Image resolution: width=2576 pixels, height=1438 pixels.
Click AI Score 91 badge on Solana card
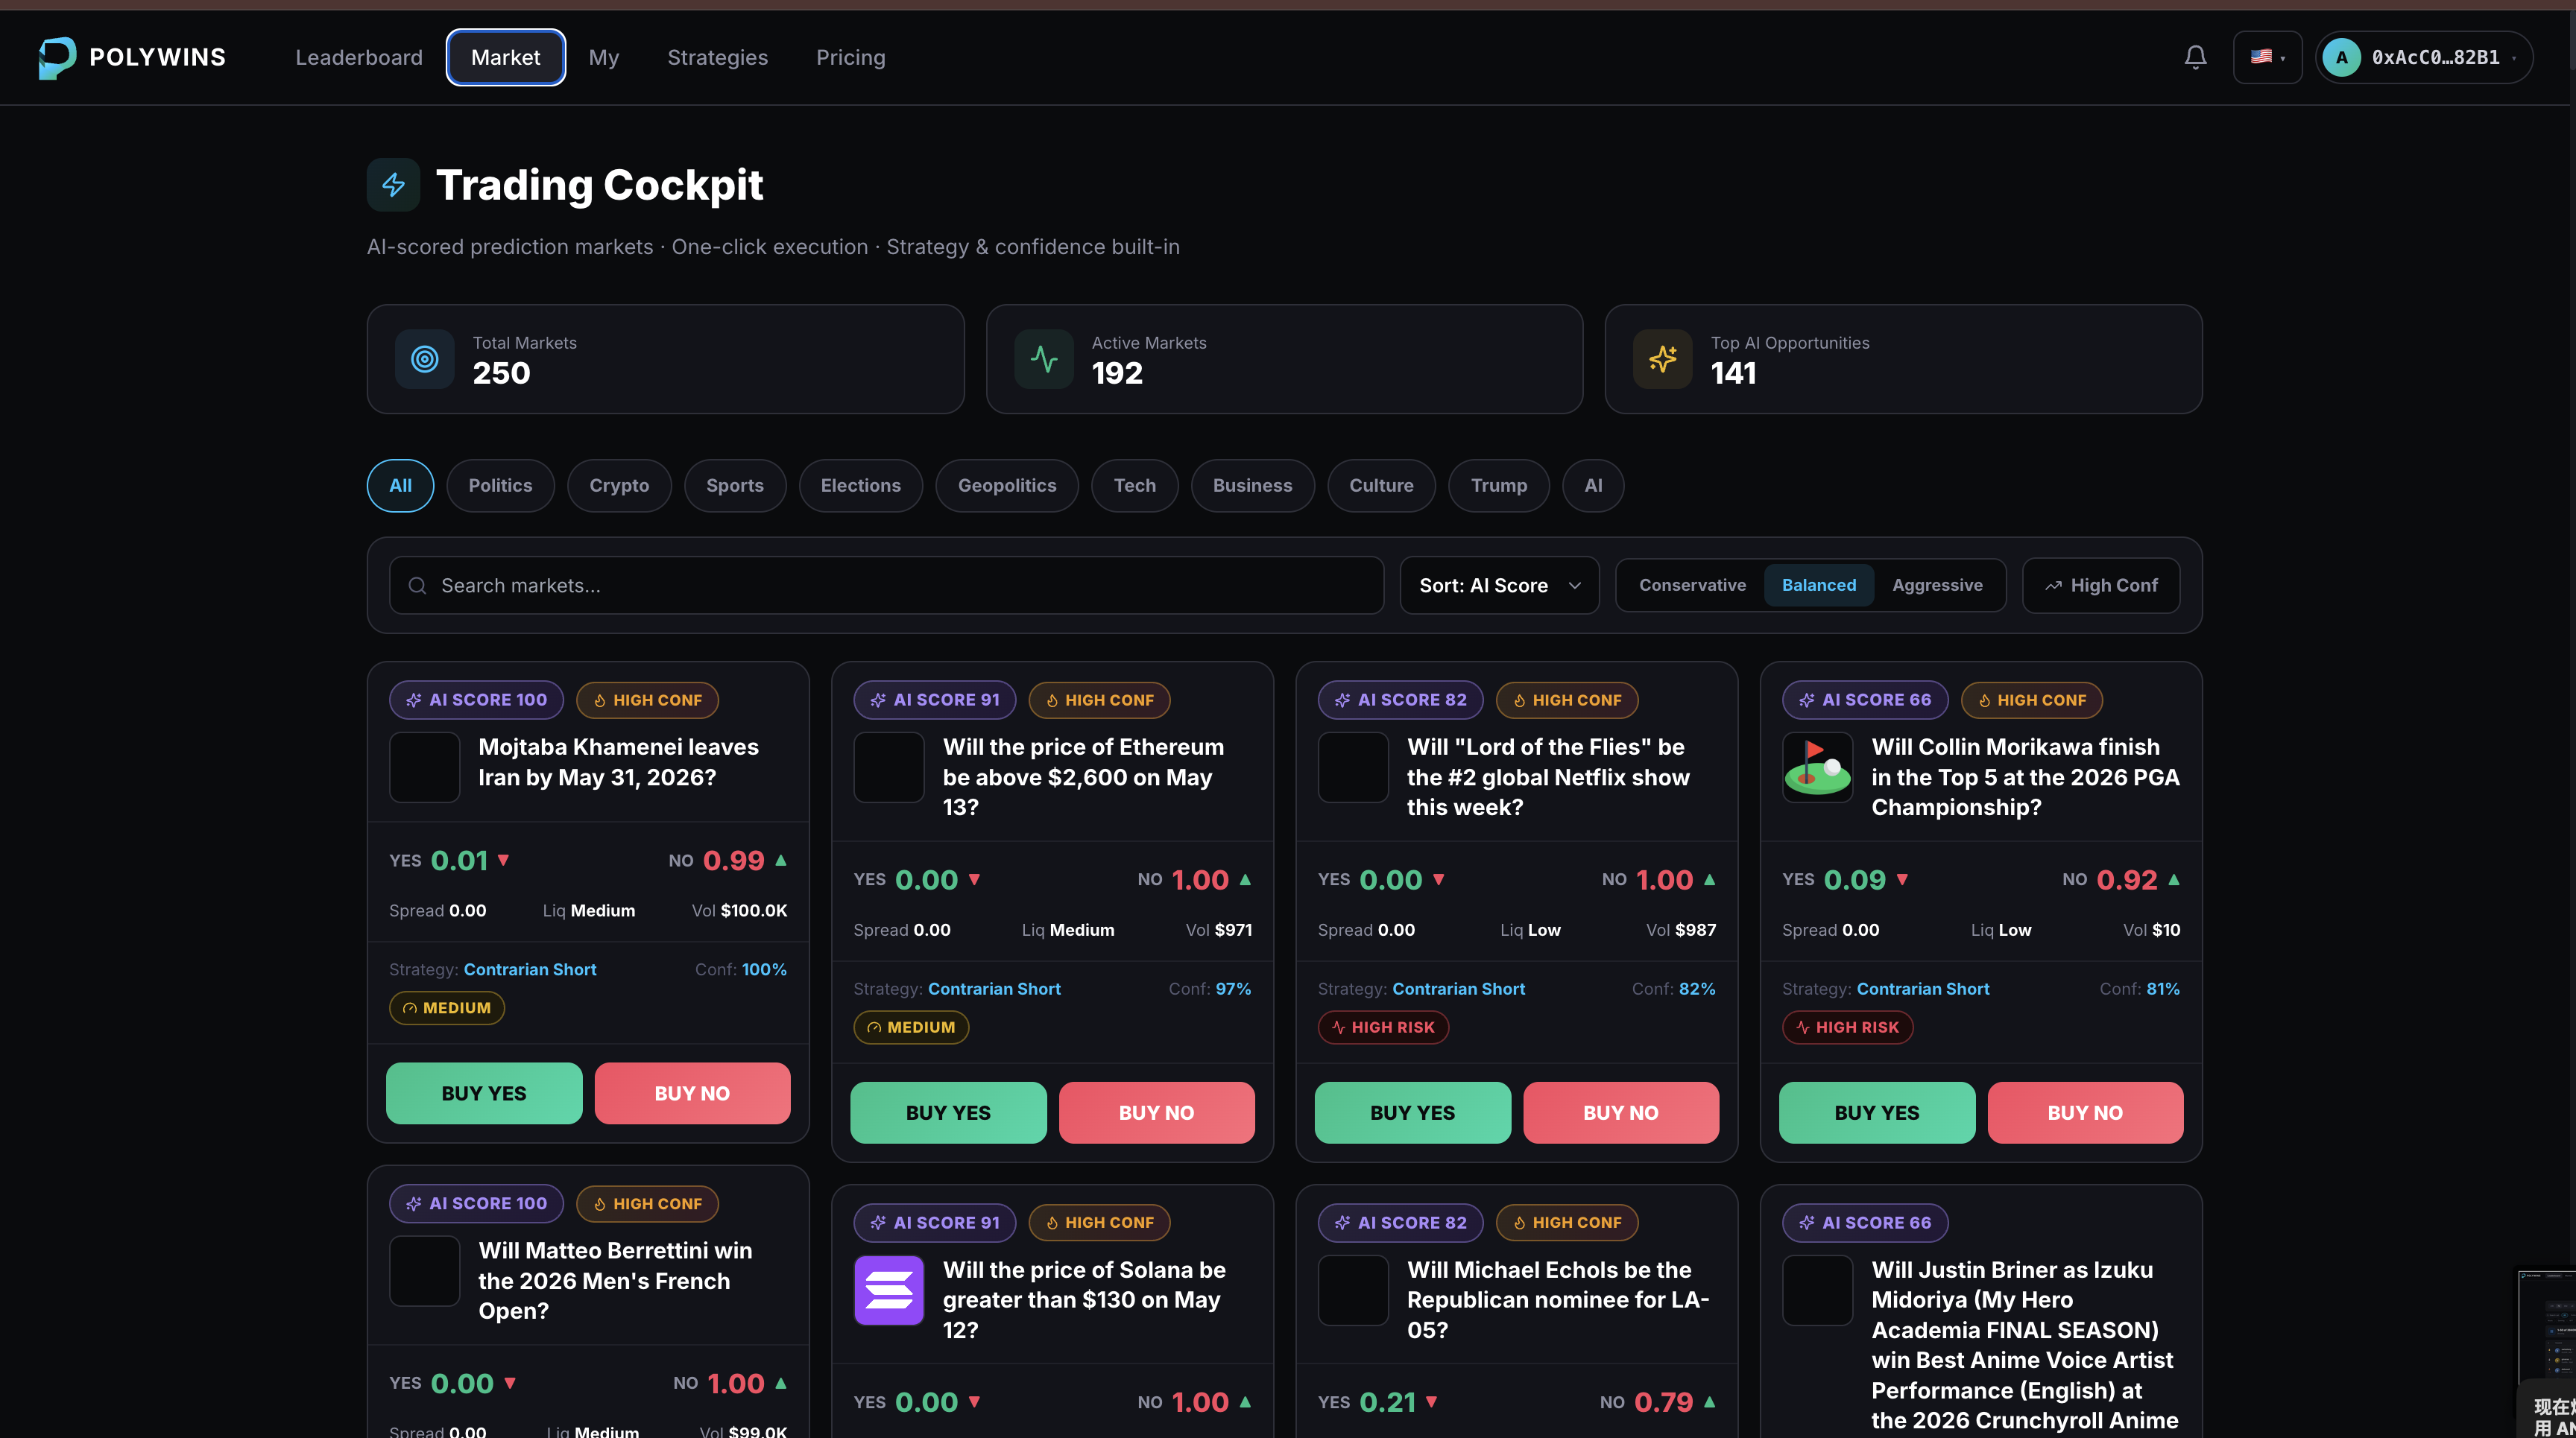935,1222
